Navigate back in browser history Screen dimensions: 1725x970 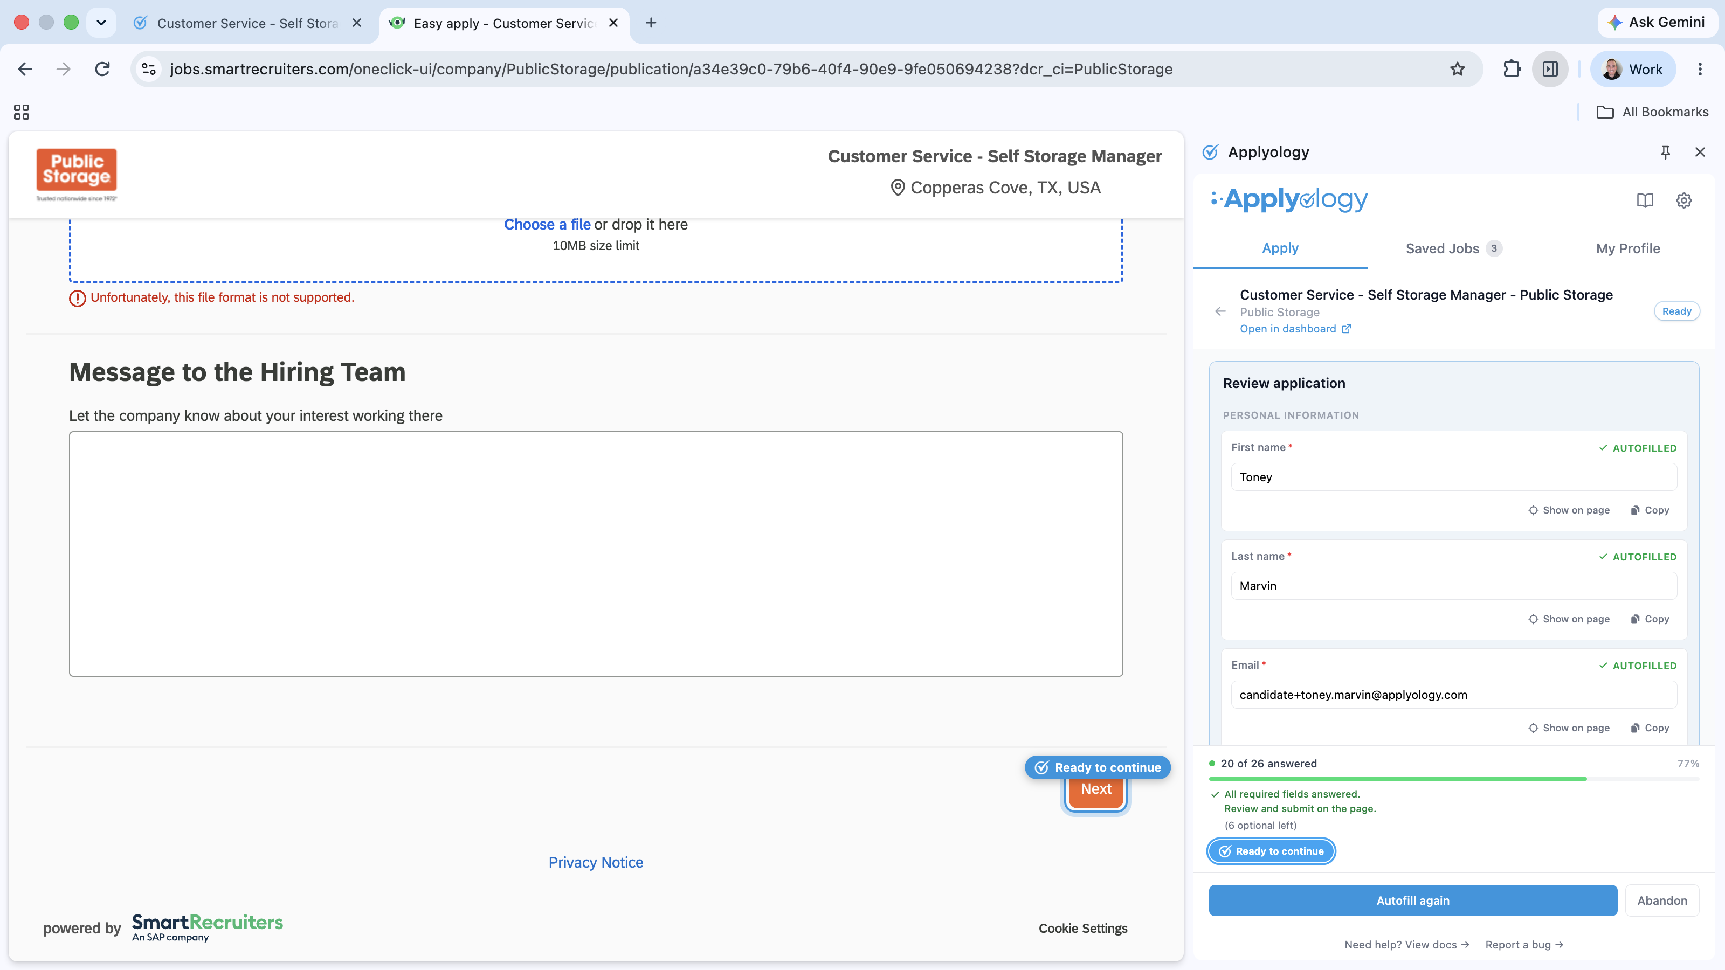(25, 69)
